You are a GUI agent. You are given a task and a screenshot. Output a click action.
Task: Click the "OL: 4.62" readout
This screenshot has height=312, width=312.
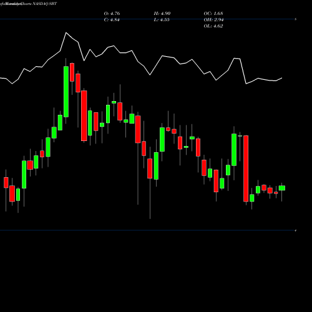tap(213, 26)
